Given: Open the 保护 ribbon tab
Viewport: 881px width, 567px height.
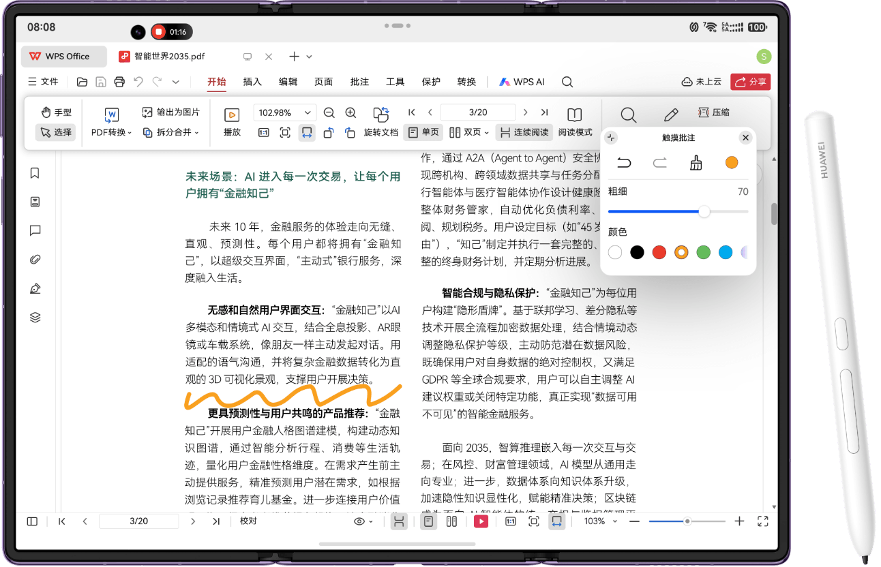Looking at the screenshot, I should click(x=431, y=82).
